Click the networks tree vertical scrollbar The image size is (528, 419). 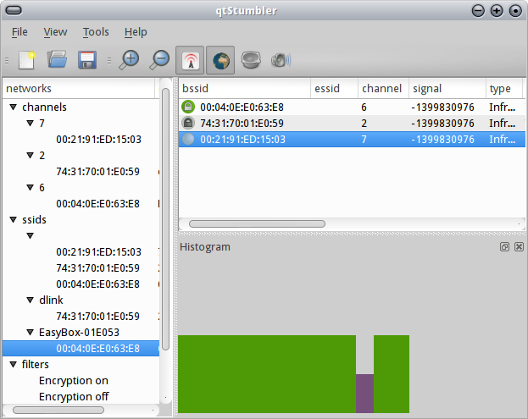[165, 219]
